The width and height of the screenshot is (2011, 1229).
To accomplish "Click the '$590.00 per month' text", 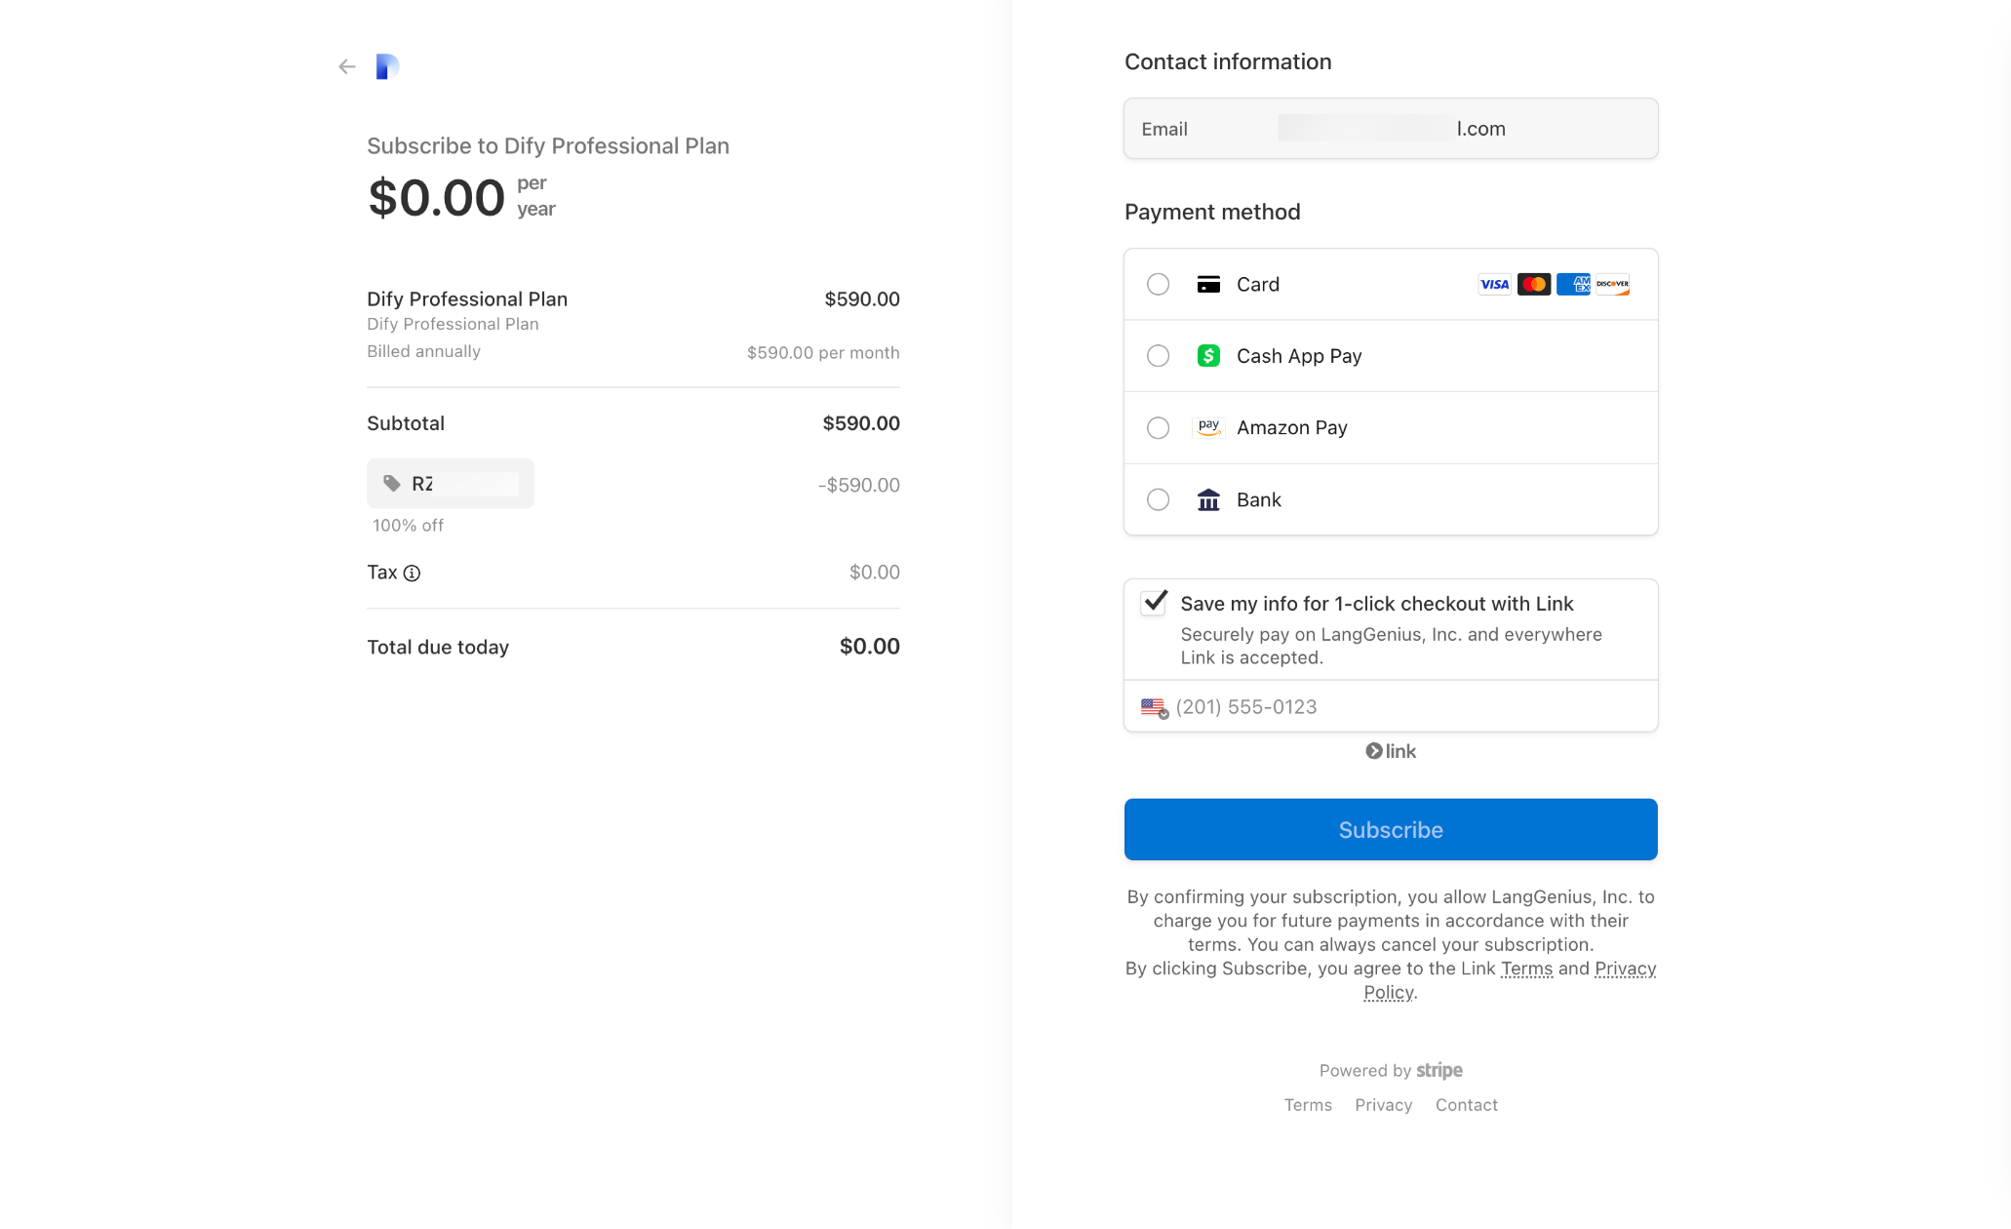I will pos(823,353).
